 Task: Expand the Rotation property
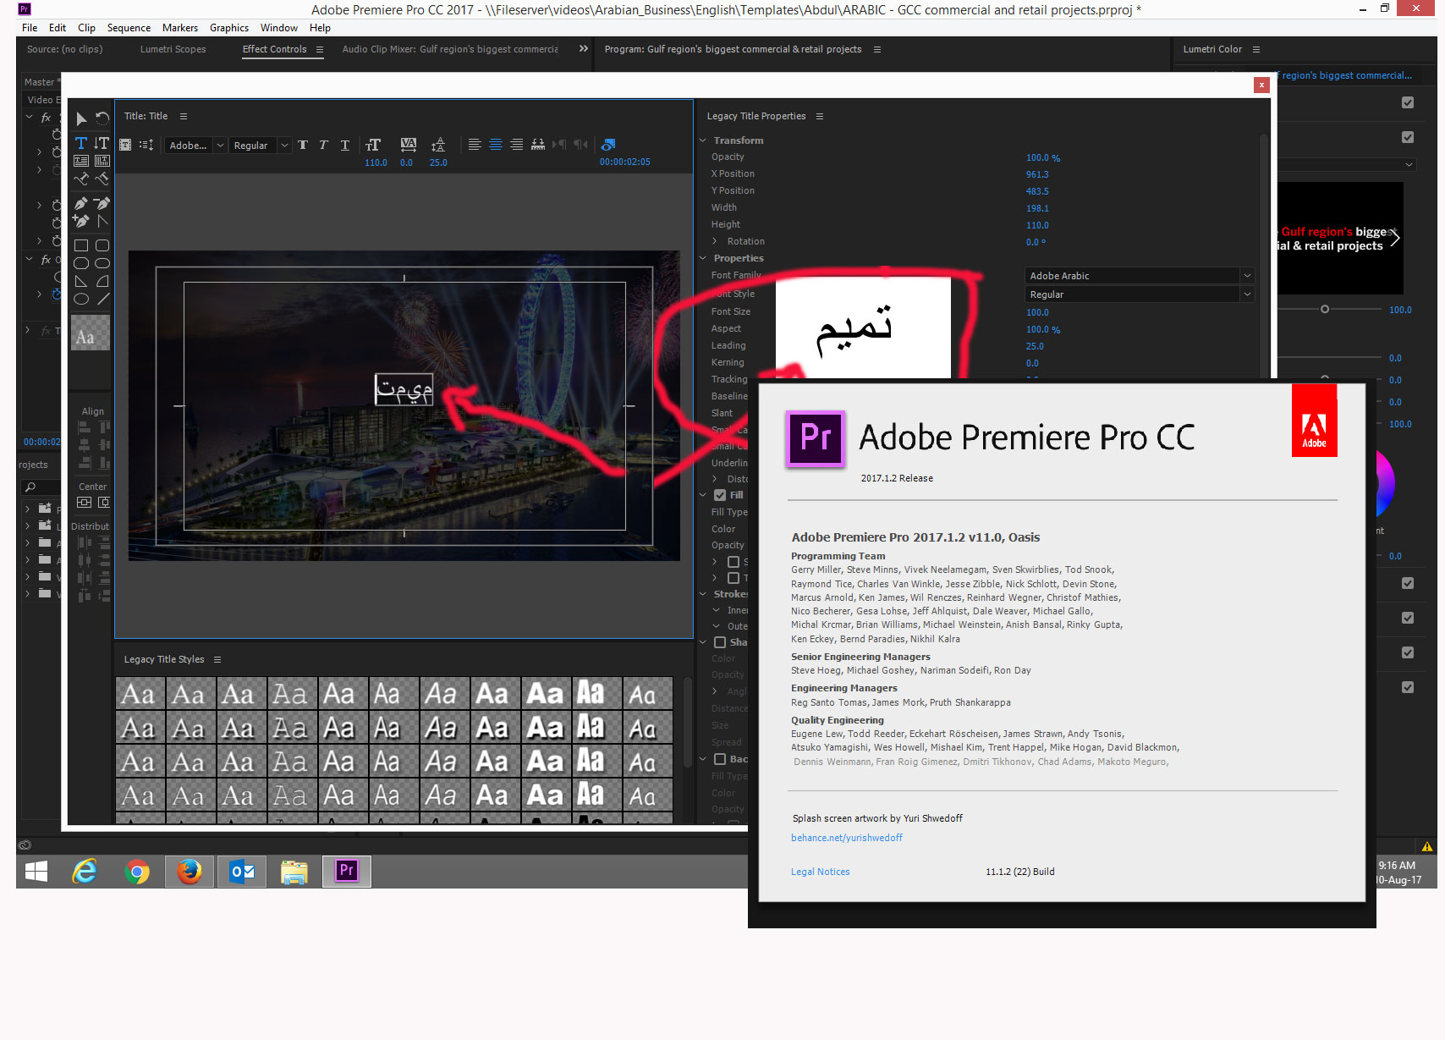[715, 241]
